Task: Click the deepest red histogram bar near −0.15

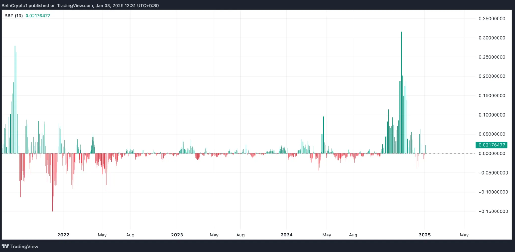Action: coord(52,182)
